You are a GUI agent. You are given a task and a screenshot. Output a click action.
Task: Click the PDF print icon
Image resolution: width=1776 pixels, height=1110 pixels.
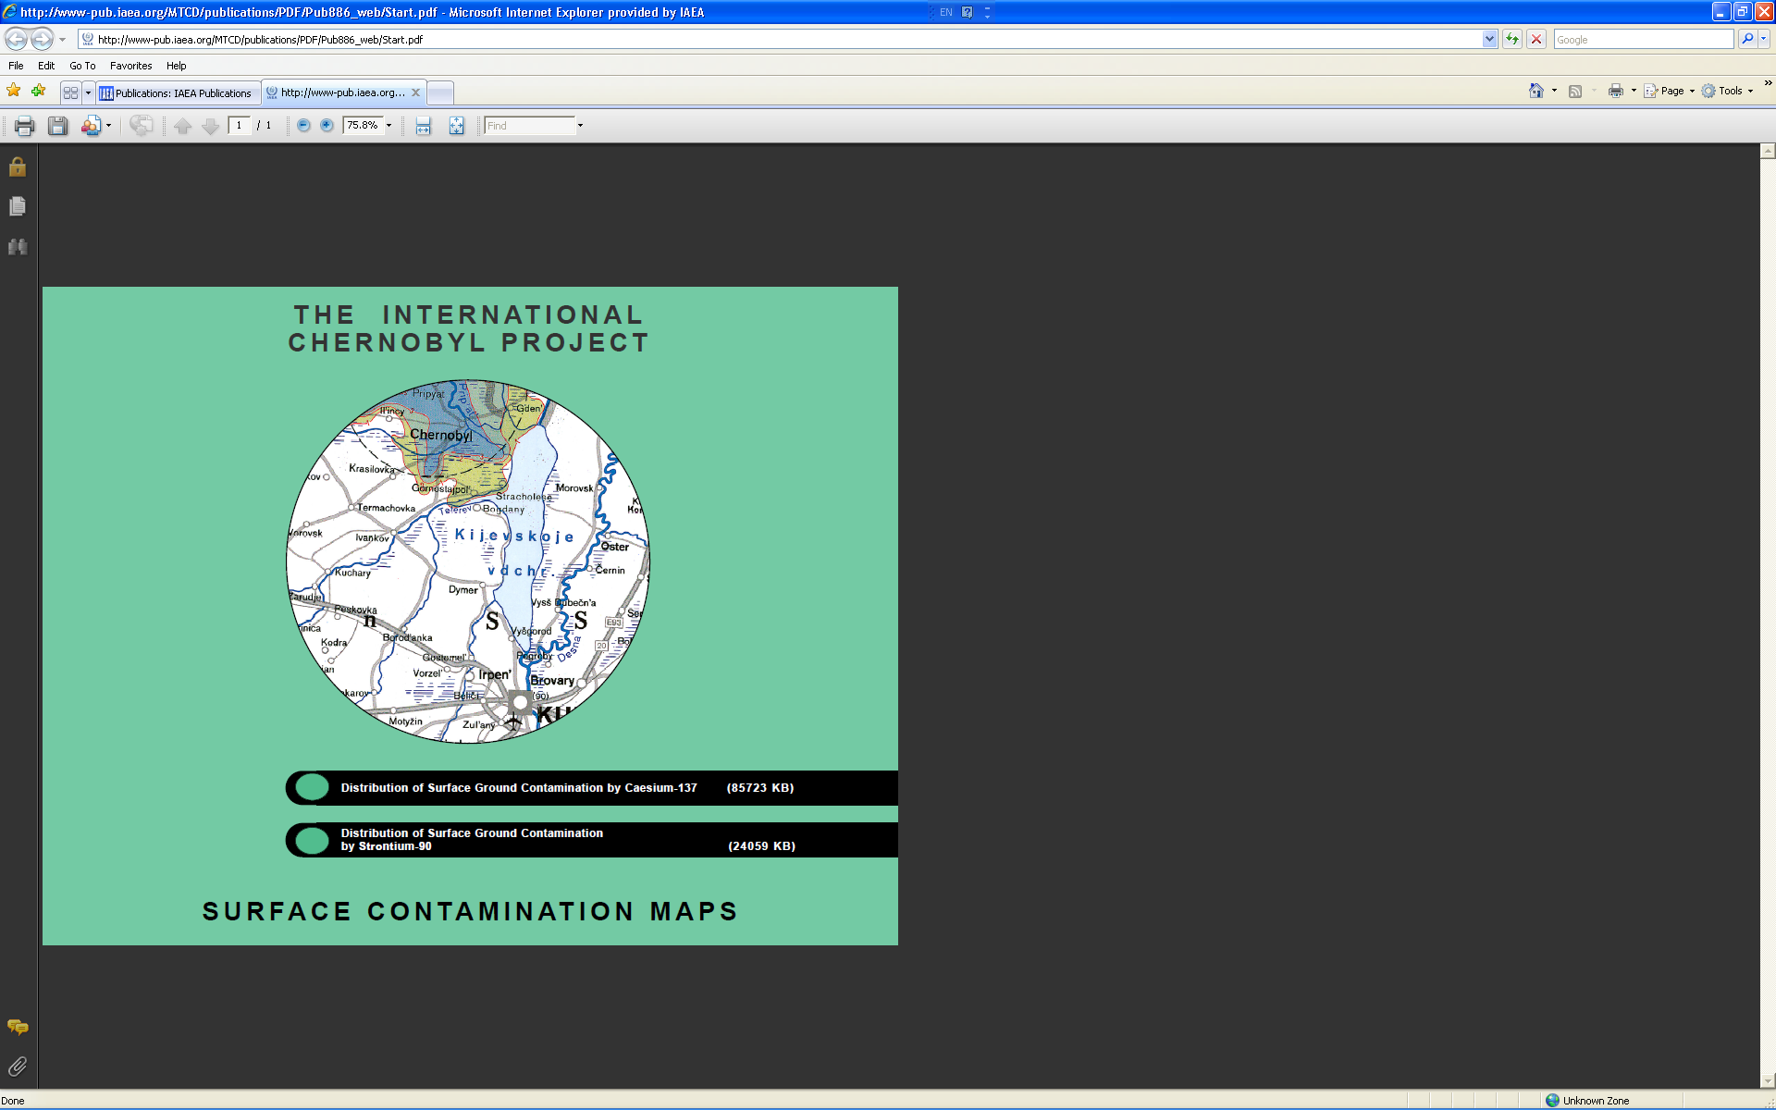[25, 126]
